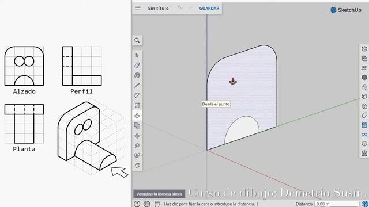Undo the last action
Image resolution: width=369 pixels, height=207 pixels.
click(179, 8)
